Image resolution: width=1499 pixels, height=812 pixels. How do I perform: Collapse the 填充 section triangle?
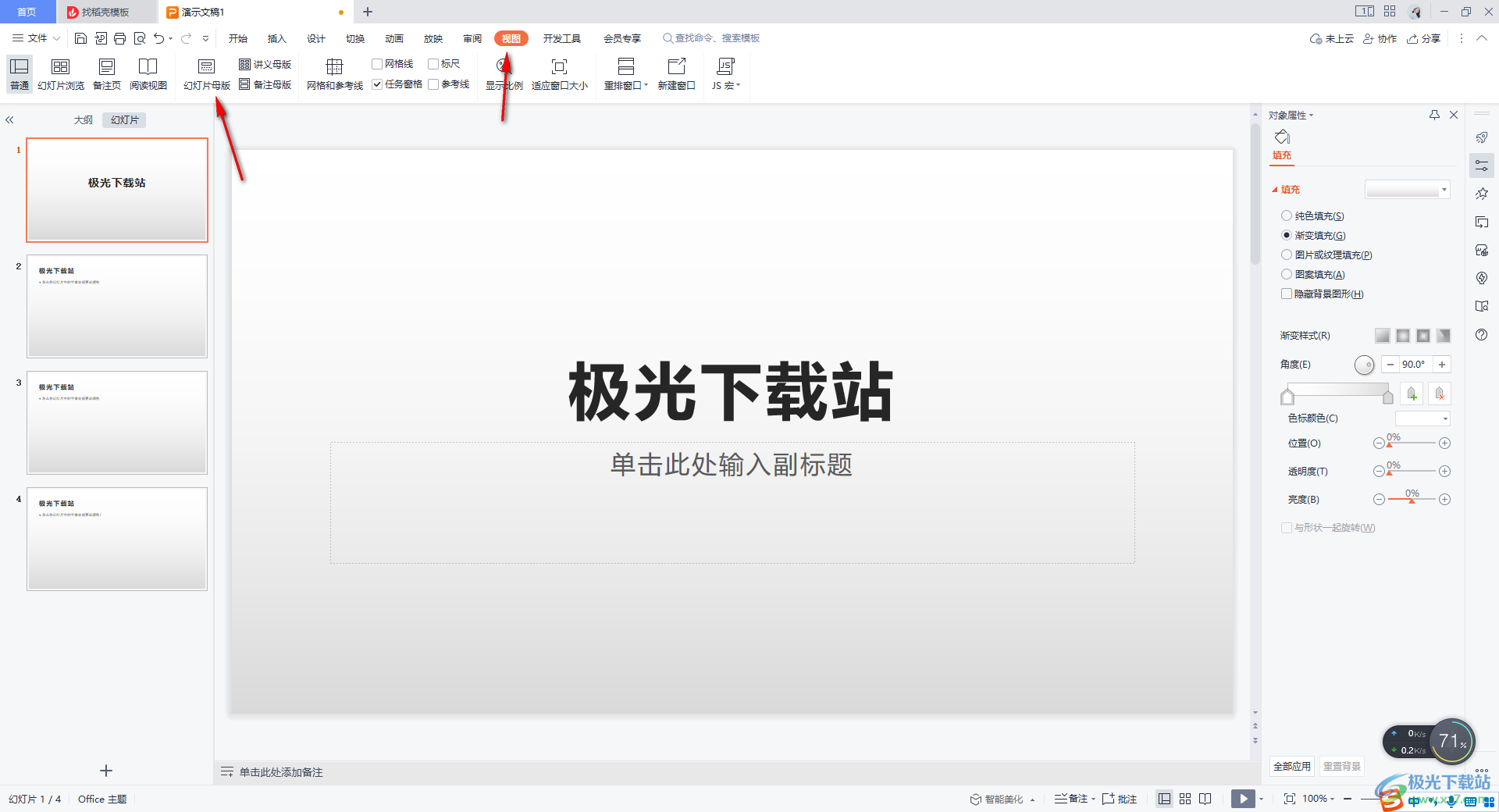[x=1275, y=190]
